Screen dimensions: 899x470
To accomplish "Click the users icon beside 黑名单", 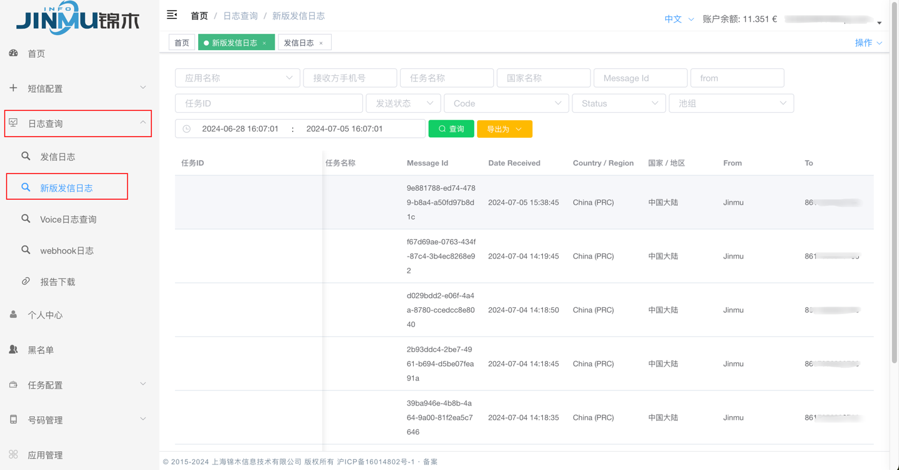I will pos(13,349).
